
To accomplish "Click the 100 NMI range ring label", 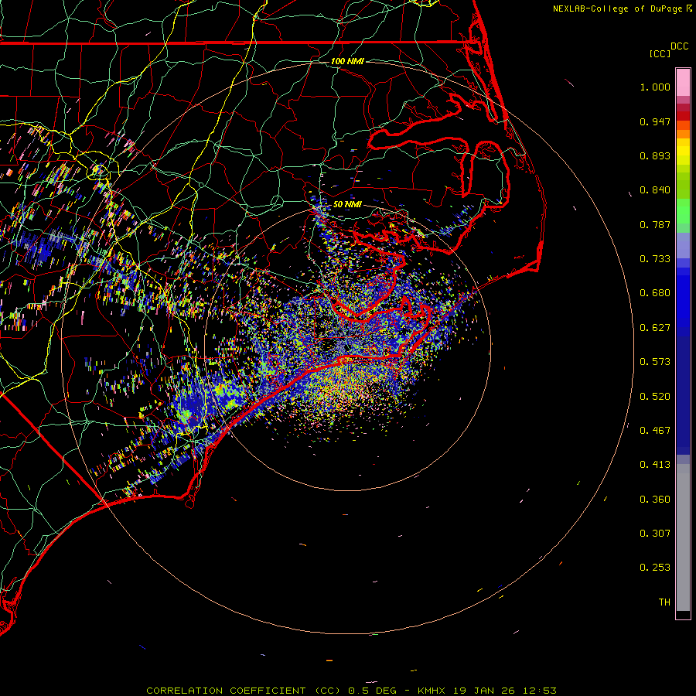I will coord(347,61).
